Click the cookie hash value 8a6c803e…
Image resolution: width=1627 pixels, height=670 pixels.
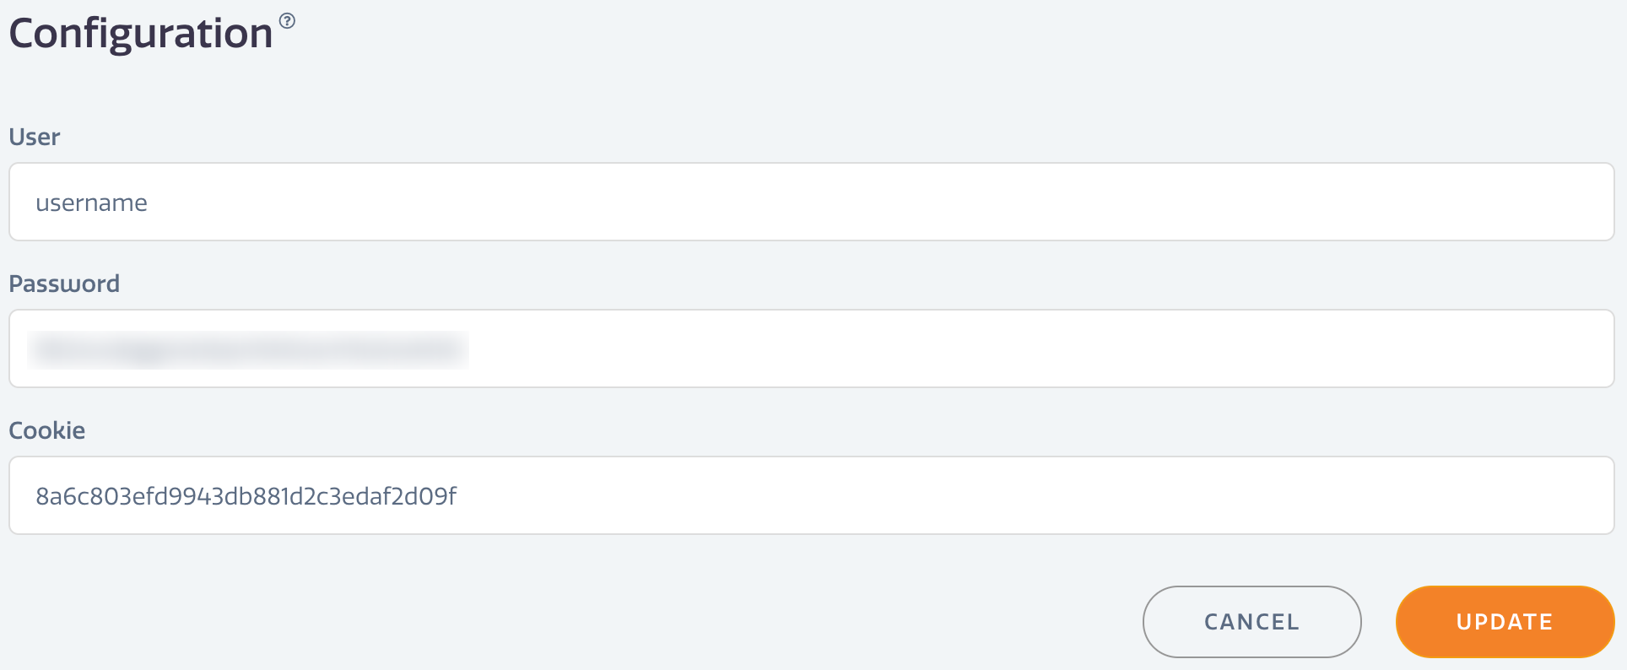[x=246, y=496]
